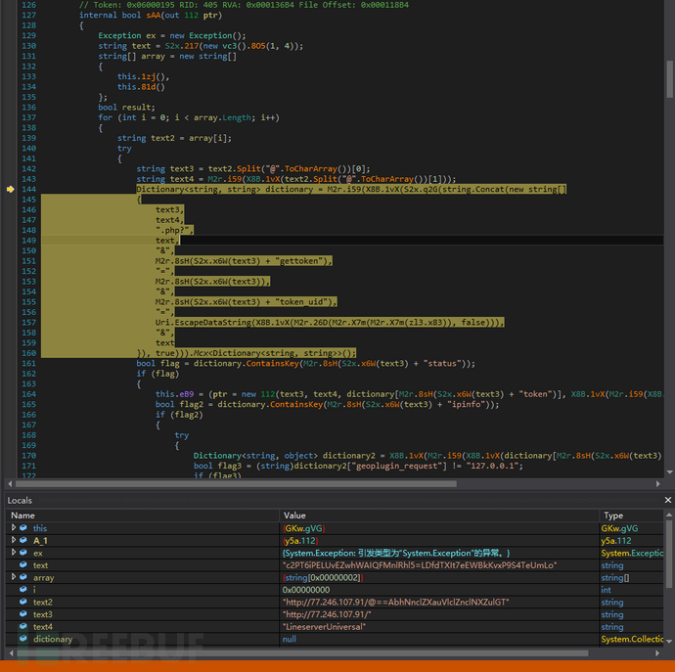This screenshot has height=672, width=675.
Task: Click the ".php?" string on line 148
Action: [x=174, y=230]
